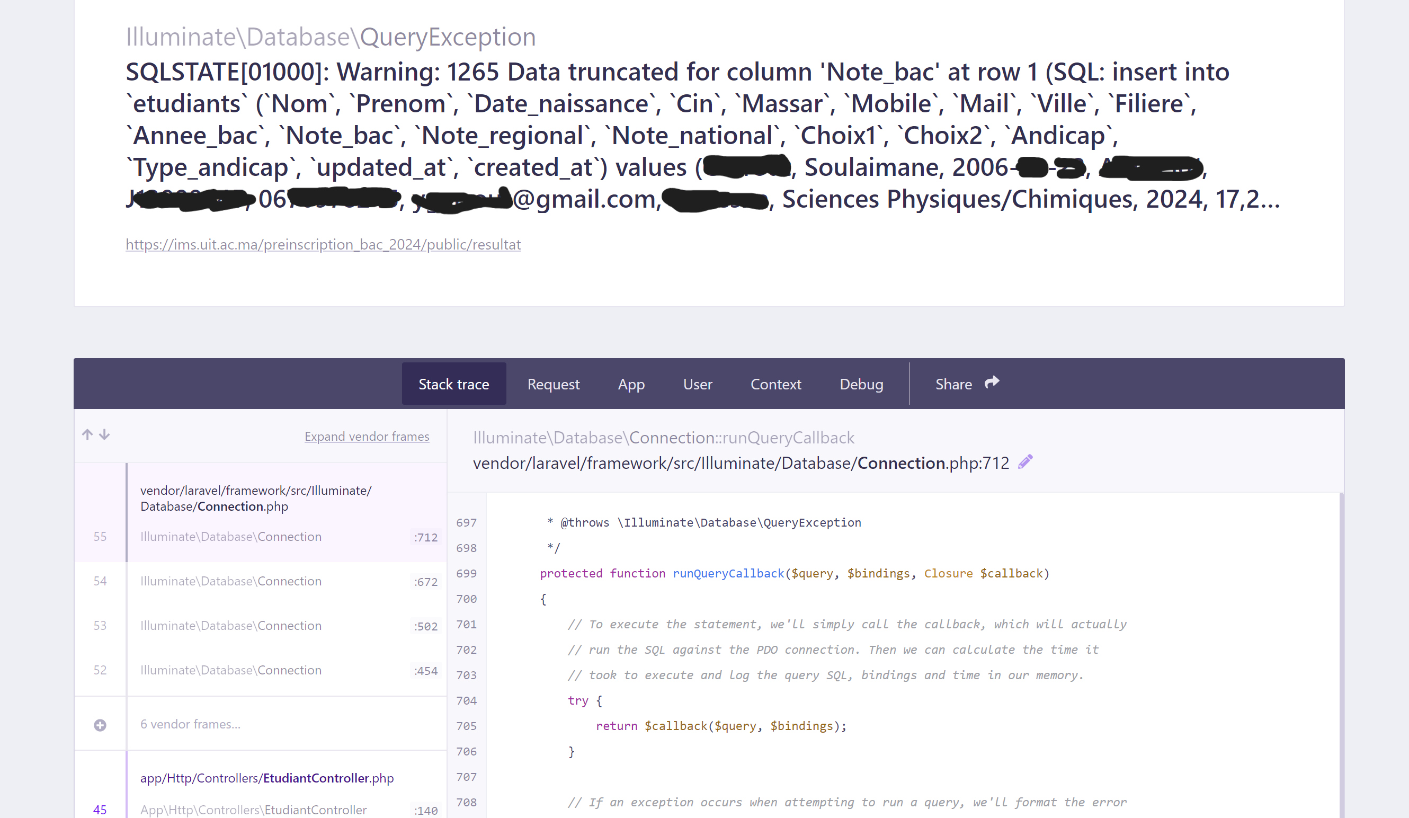Go to previous frame using up arrow
Image resolution: width=1409 pixels, height=818 pixels.
tap(87, 434)
